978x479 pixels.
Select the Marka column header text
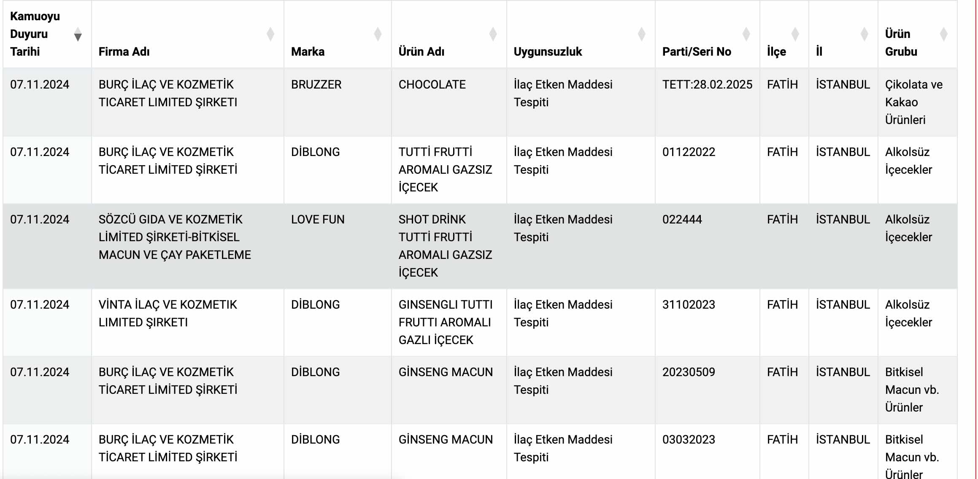(x=308, y=51)
